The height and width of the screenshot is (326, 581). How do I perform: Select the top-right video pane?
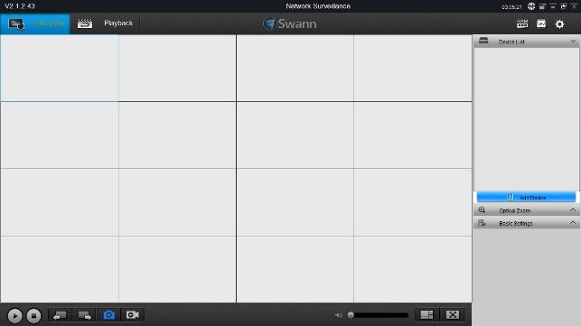coord(412,68)
